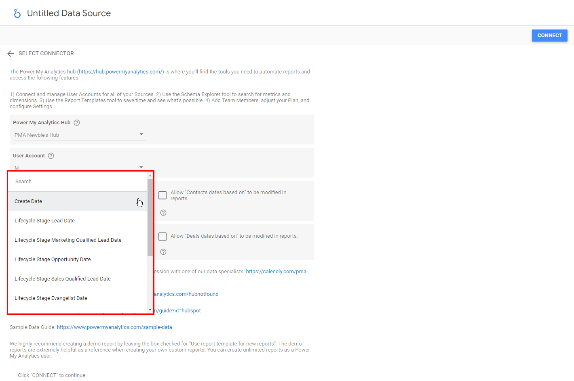Viewport: 574px width, 381px height.
Task: Click the Search field in dropdown
Action: tap(77, 182)
